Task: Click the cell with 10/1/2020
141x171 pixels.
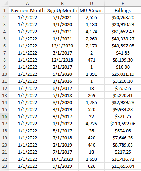Action: pos(62,159)
